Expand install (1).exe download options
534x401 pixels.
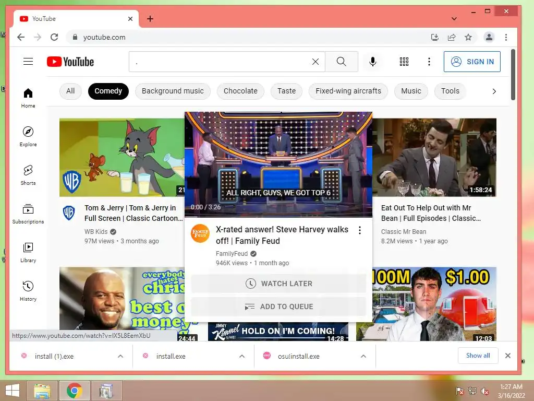click(120, 356)
